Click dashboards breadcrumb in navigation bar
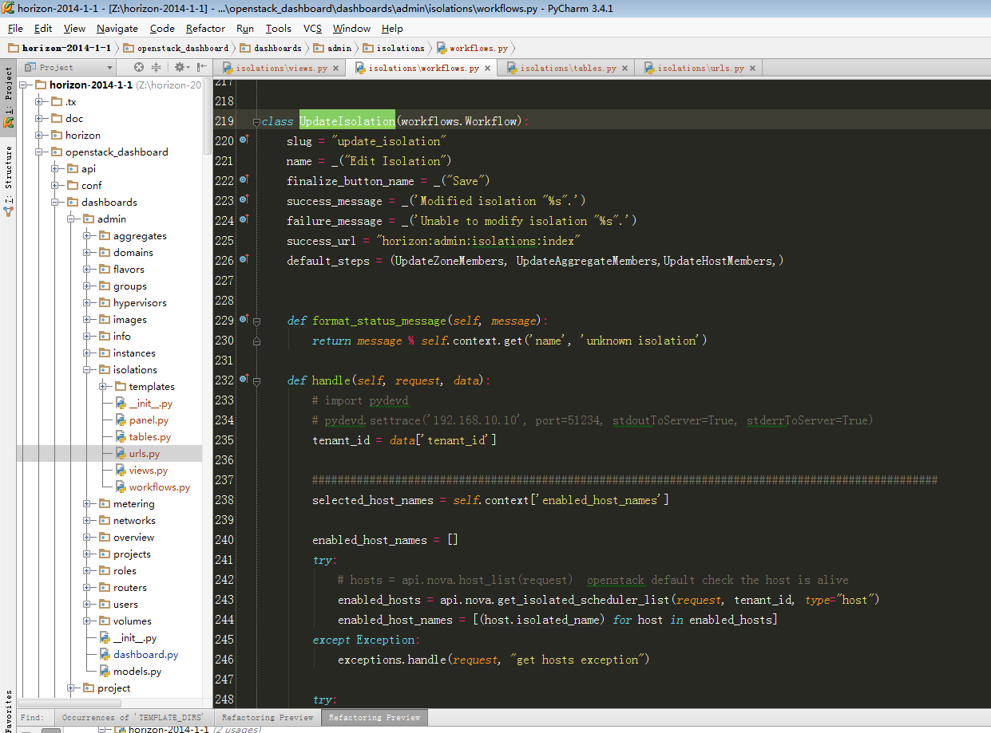 [x=271, y=48]
